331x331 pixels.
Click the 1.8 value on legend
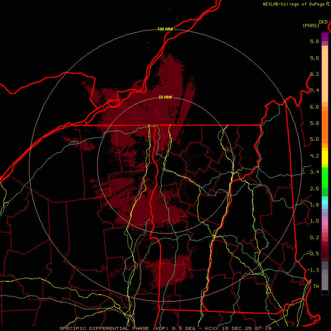pyautogui.click(x=314, y=205)
